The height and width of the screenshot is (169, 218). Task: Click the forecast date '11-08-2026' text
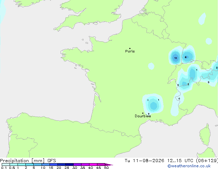click(x=149, y=161)
